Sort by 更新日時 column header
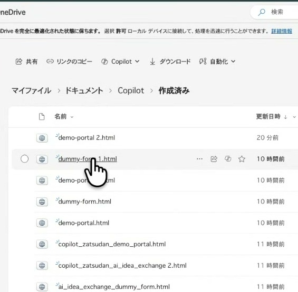This screenshot has width=298, height=292. tap(268, 116)
